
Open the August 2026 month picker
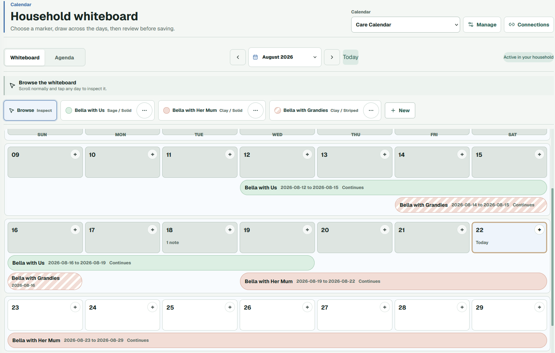[285, 57]
